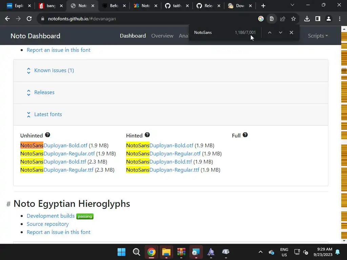
Task: Download hinted NotoSansDuployan-Regular.ttf
Action: pos(163,170)
